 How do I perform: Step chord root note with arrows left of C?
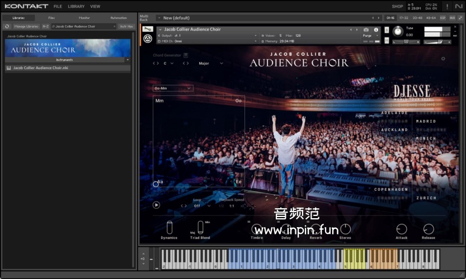tap(156, 63)
